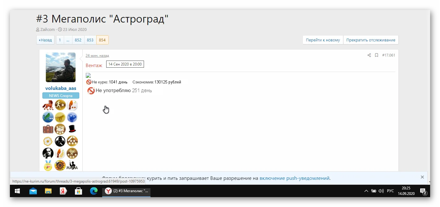The image size is (440, 207).
Task: Dismiss the push-notification request banner
Action: click(x=422, y=177)
